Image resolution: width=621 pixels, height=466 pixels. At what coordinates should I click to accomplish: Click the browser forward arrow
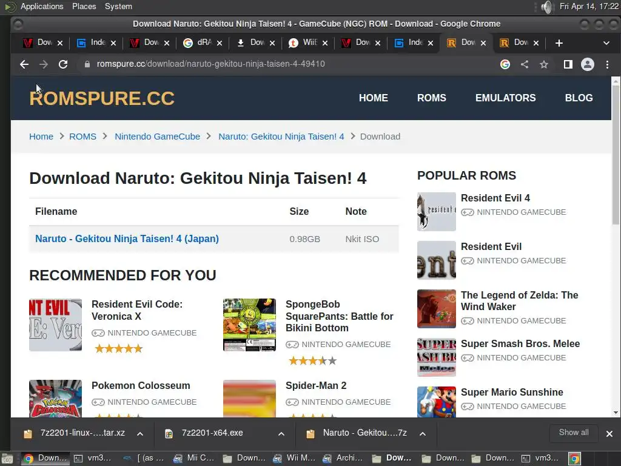click(44, 64)
